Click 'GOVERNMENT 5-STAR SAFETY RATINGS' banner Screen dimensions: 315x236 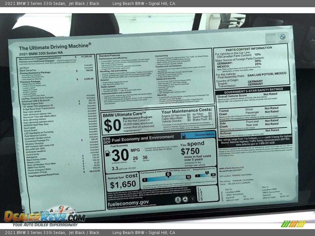[254, 91]
